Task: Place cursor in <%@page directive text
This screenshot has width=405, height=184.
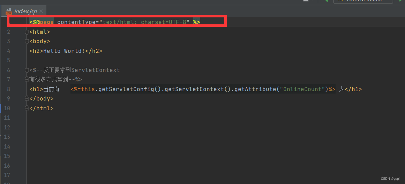Action: pos(42,22)
